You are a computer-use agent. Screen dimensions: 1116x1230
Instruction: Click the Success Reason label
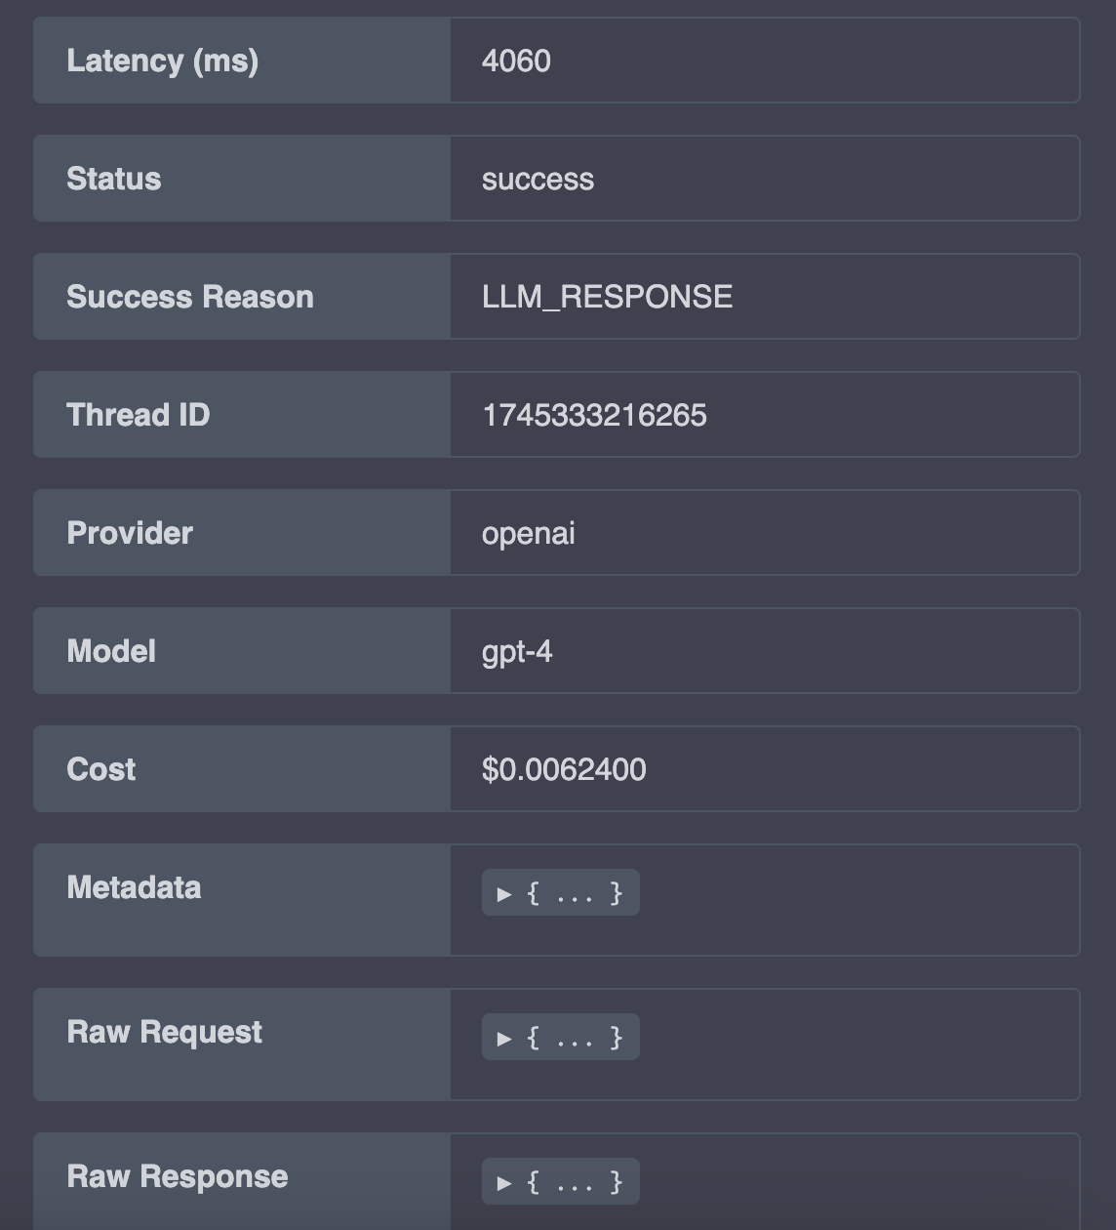(190, 297)
